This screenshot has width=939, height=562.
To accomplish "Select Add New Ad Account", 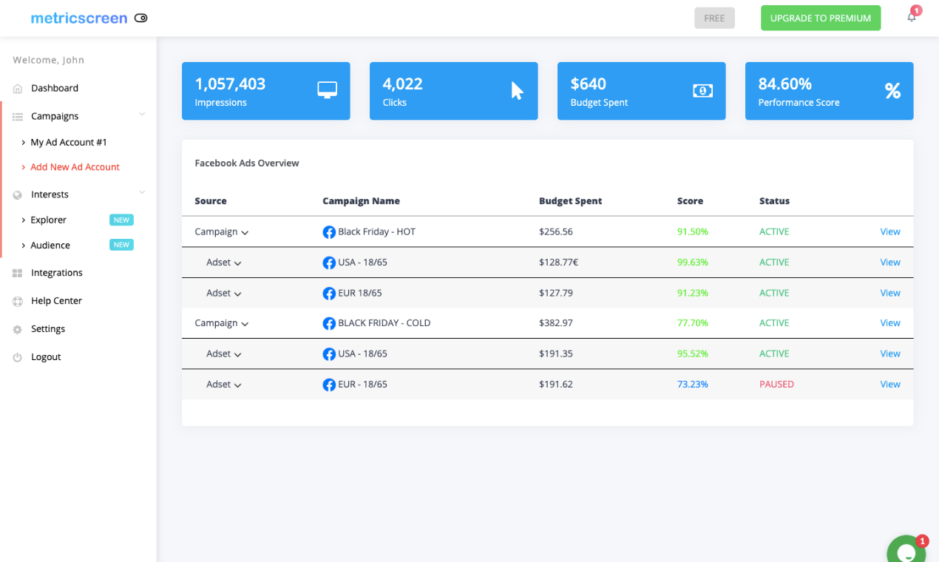I will [75, 167].
